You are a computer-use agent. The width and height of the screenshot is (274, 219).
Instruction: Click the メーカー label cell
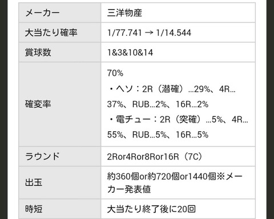(60, 13)
